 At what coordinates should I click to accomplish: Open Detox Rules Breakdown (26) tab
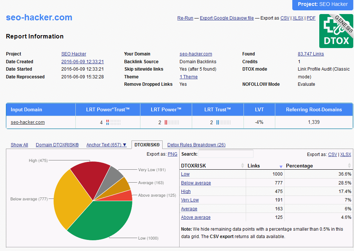196,145
